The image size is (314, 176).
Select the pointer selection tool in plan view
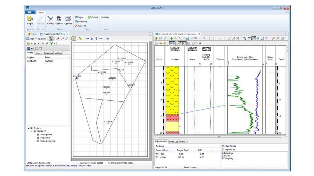(x=51, y=39)
